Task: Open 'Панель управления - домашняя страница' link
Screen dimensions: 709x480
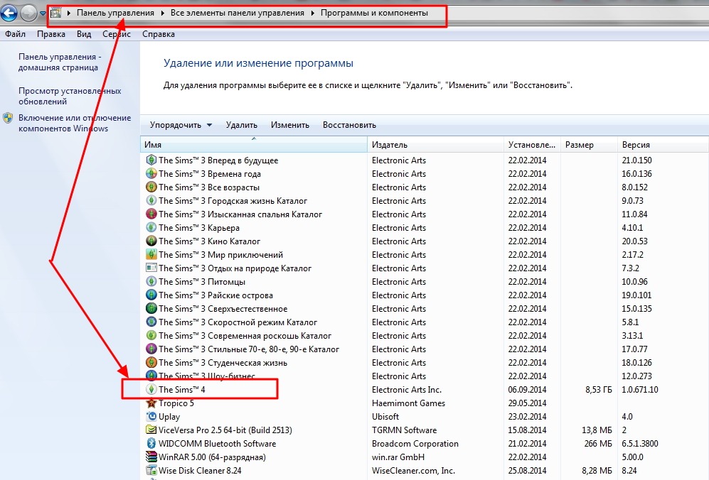Action: [x=60, y=62]
